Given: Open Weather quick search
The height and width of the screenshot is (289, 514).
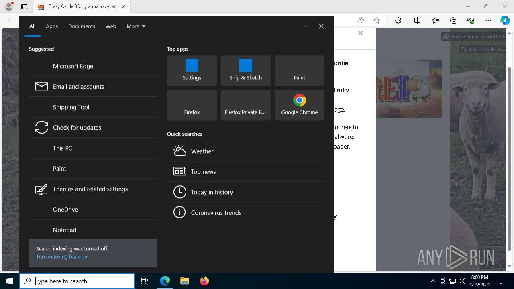Looking at the screenshot, I should (245, 151).
